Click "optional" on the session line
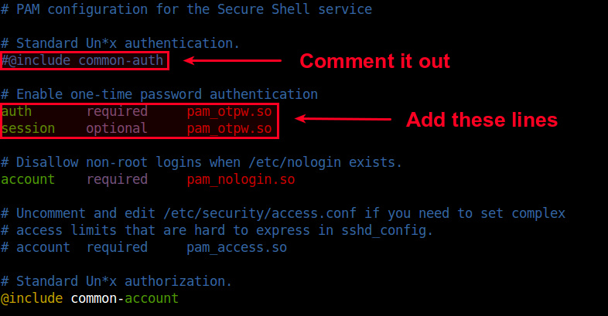This screenshot has height=316, width=608. click(117, 128)
